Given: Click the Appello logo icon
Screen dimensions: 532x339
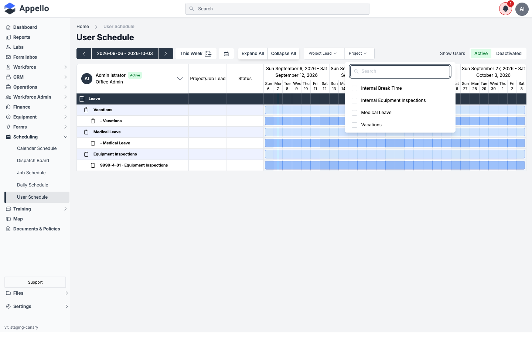Looking at the screenshot, I should [x=10, y=8].
